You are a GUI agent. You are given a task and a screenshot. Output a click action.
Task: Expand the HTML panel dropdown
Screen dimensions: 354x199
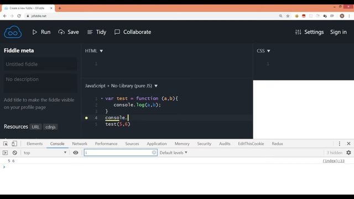coord(94,51)
